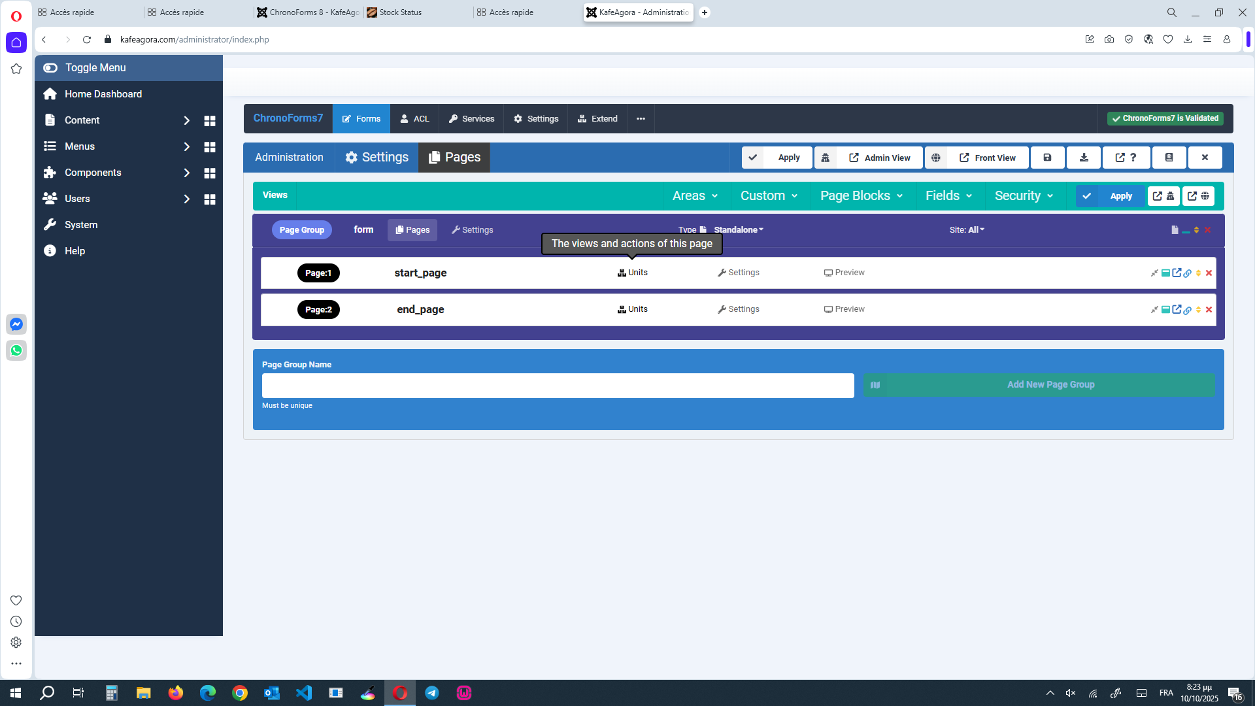This screenshot has width=1255, height=706.
Task: Click Add New Page Group
Action: point(1050,384)
